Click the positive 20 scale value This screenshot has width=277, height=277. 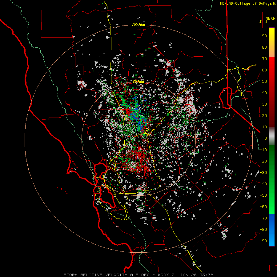[x=264, y=115]
